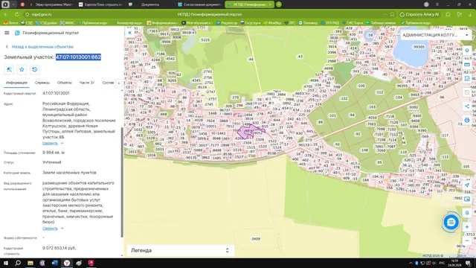
Task: Switch to the Информация tab
Action: click(16, 83)
